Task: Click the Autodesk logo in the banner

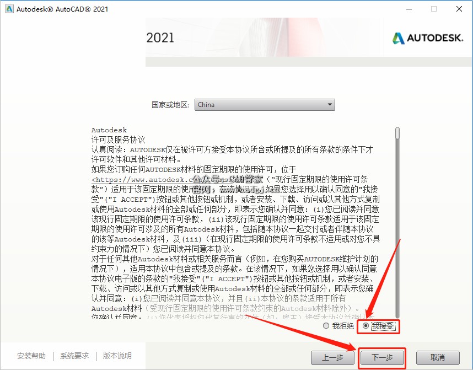Action: (427, 38)
